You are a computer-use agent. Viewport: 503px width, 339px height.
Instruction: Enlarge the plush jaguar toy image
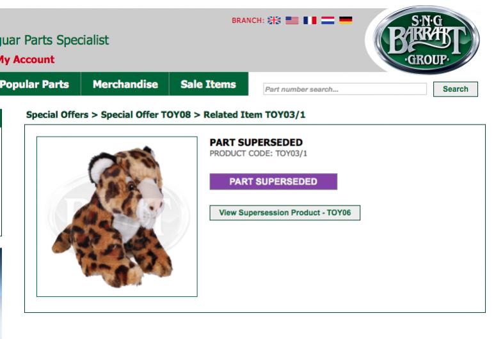(x=116, y=216)
